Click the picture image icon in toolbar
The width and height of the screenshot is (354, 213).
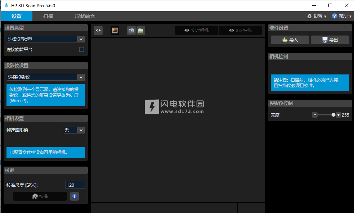click(115, 31)
